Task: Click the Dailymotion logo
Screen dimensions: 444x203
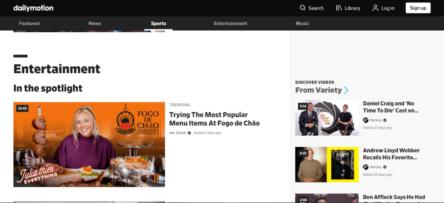Action: 33,8
